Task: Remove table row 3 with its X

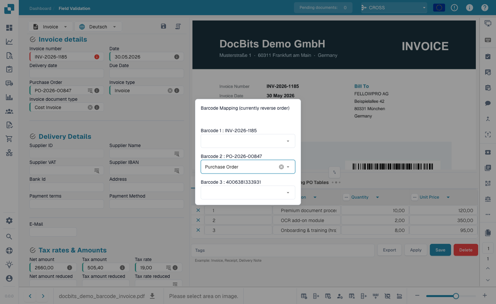Action: 198,230
